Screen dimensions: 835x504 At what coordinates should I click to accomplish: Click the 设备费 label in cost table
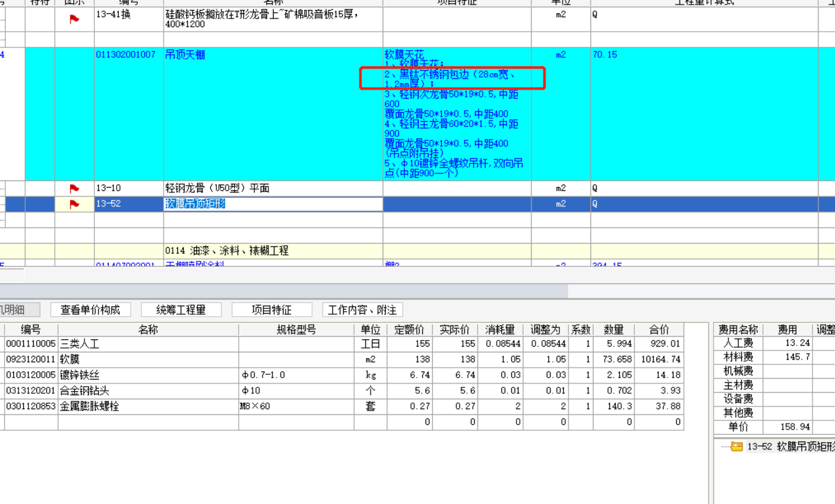pos(739,399)
